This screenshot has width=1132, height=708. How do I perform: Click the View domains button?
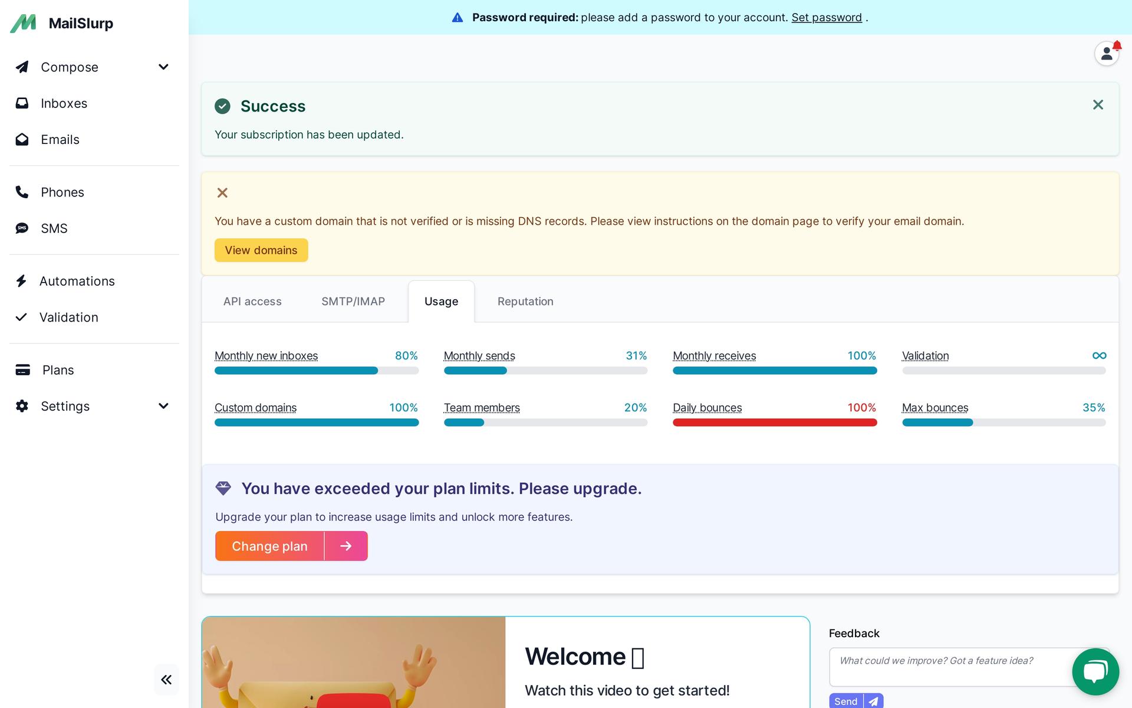point(261,250)
